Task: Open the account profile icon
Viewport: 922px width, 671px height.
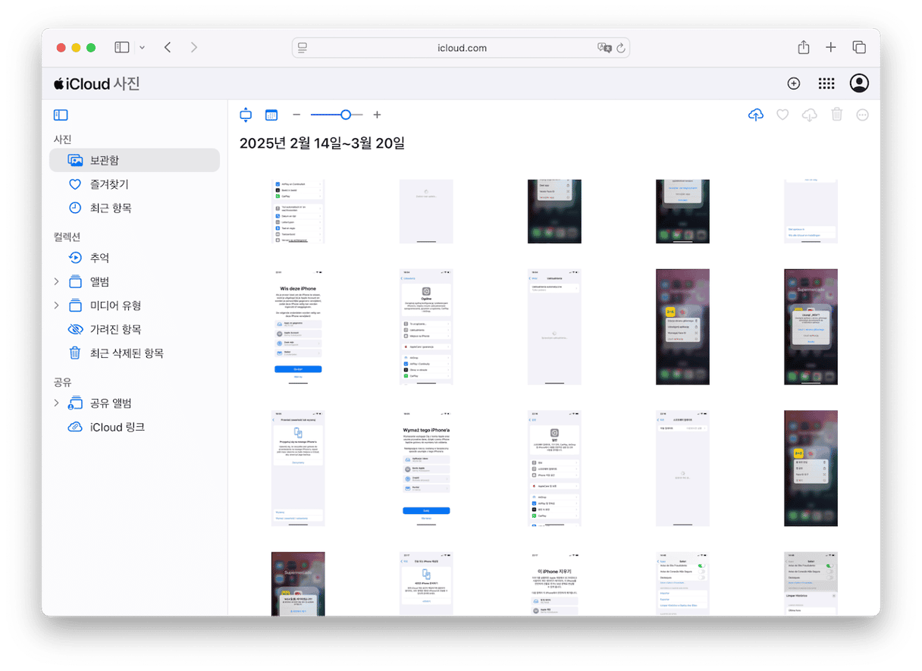Action: (859, 83)
